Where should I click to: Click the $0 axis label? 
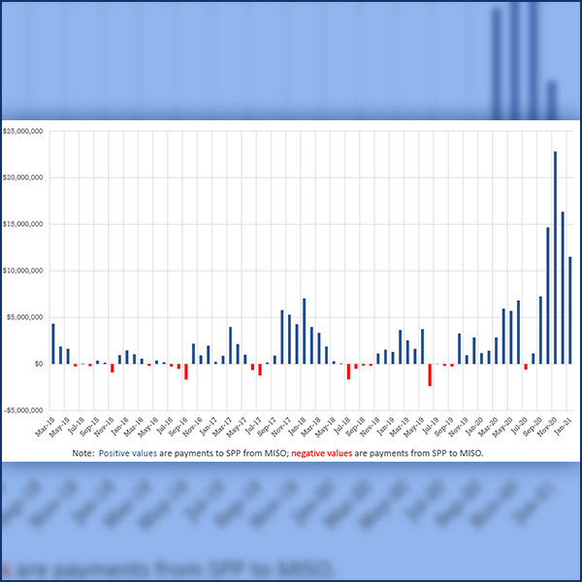pos(39,364)
